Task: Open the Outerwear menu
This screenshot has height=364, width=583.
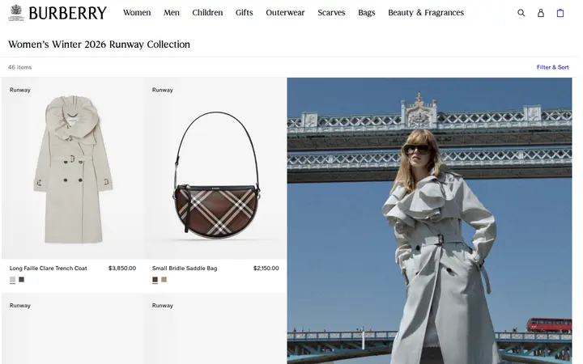Action: point(285,13)
